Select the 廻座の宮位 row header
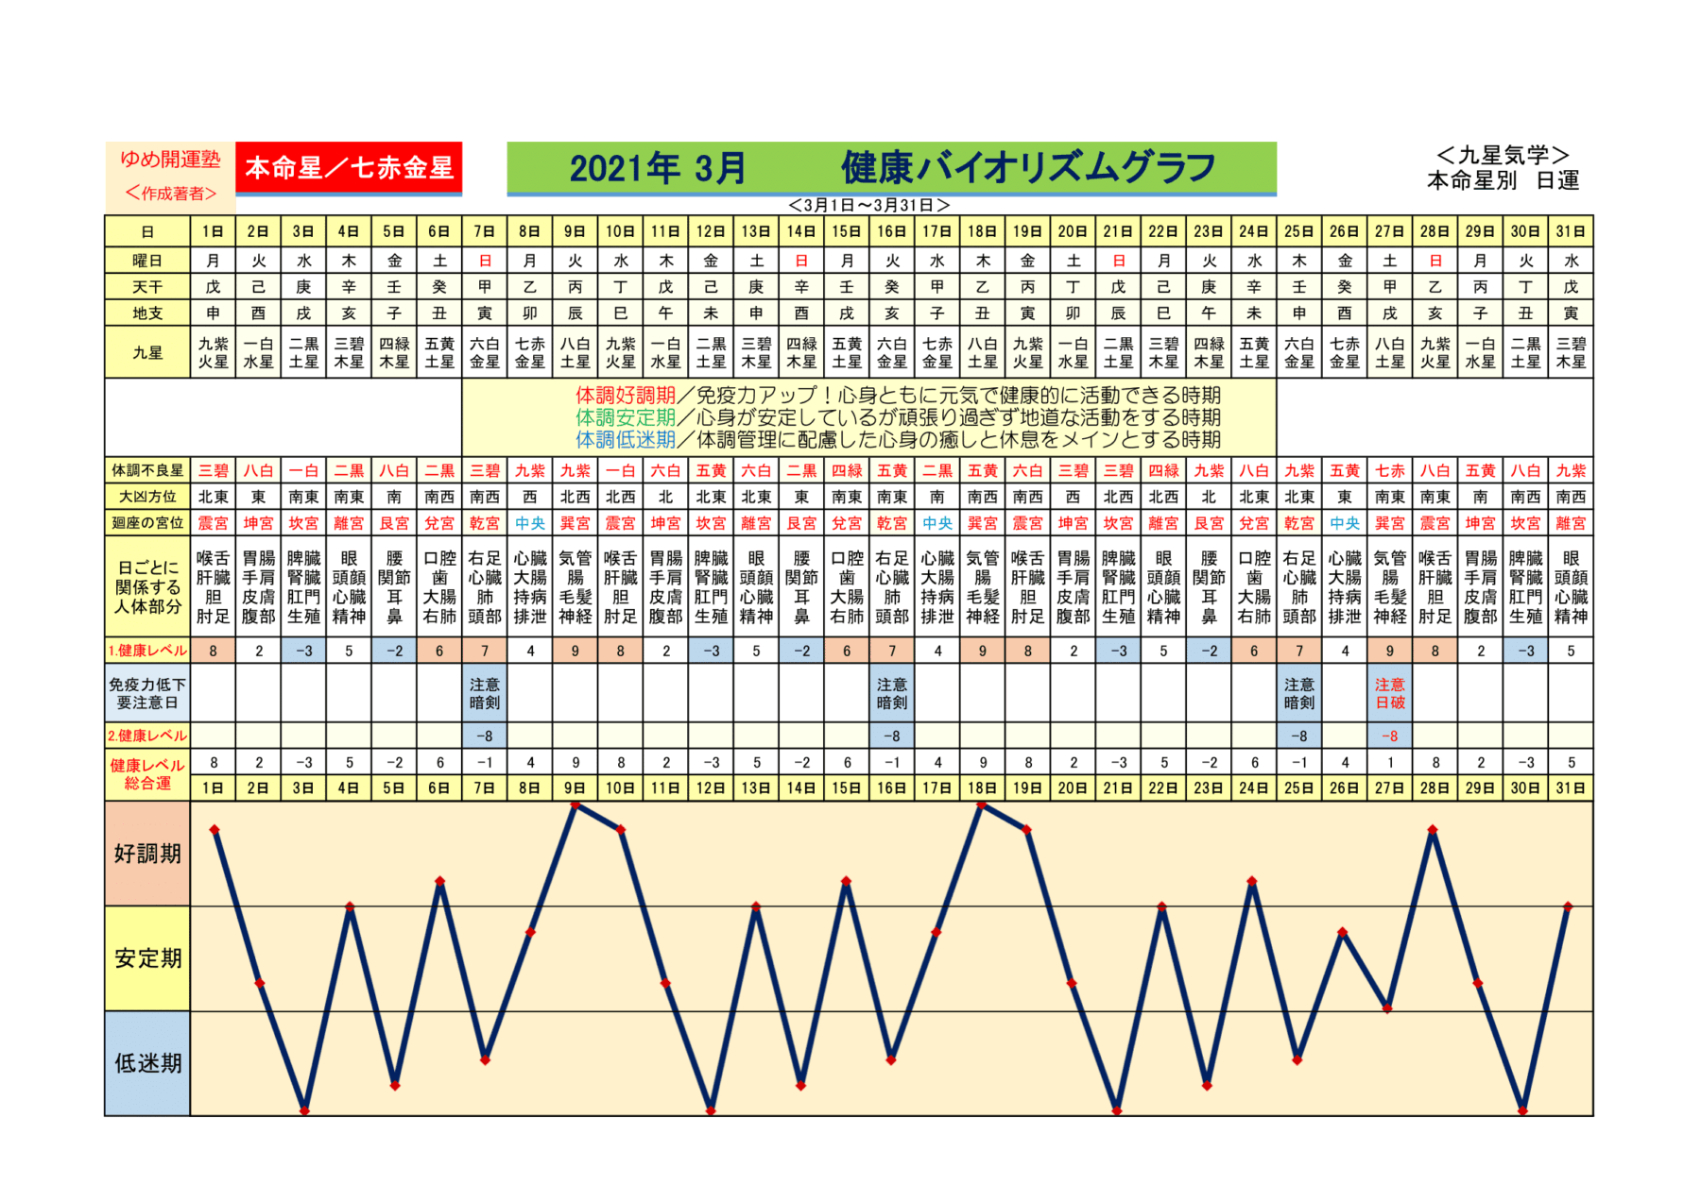 point(147,523)
